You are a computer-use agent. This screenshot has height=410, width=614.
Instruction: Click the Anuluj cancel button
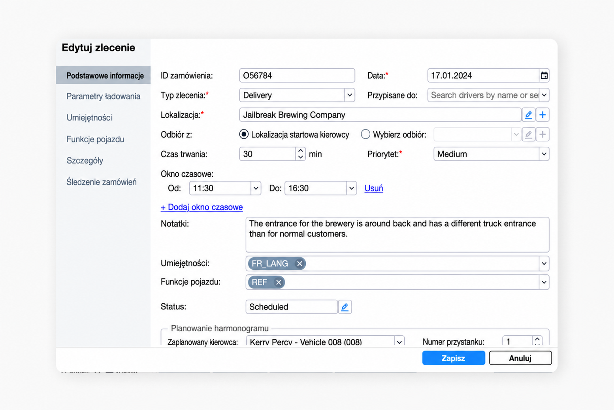(x=520, y=358)
